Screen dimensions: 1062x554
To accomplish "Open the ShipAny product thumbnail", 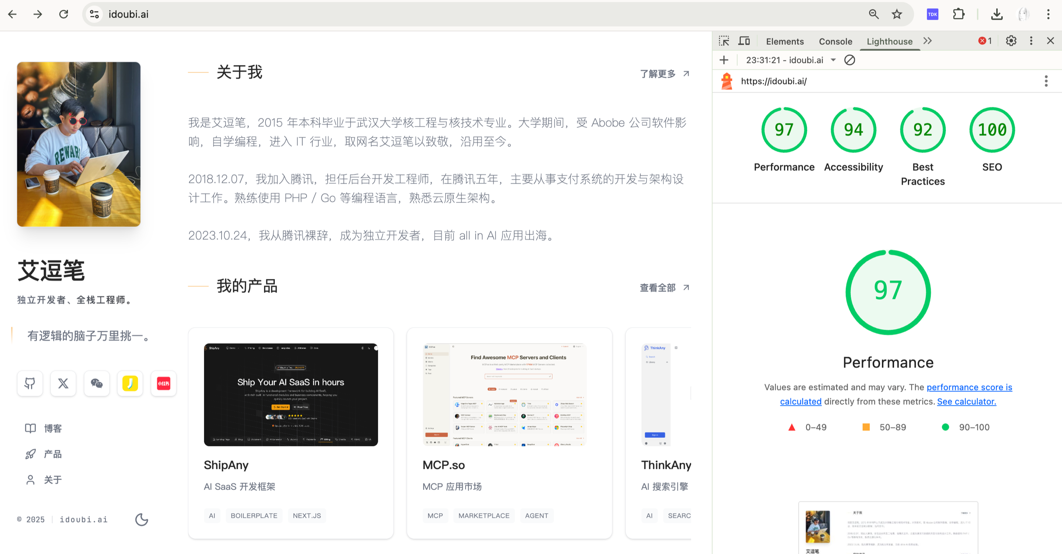I will click(291, 394).
